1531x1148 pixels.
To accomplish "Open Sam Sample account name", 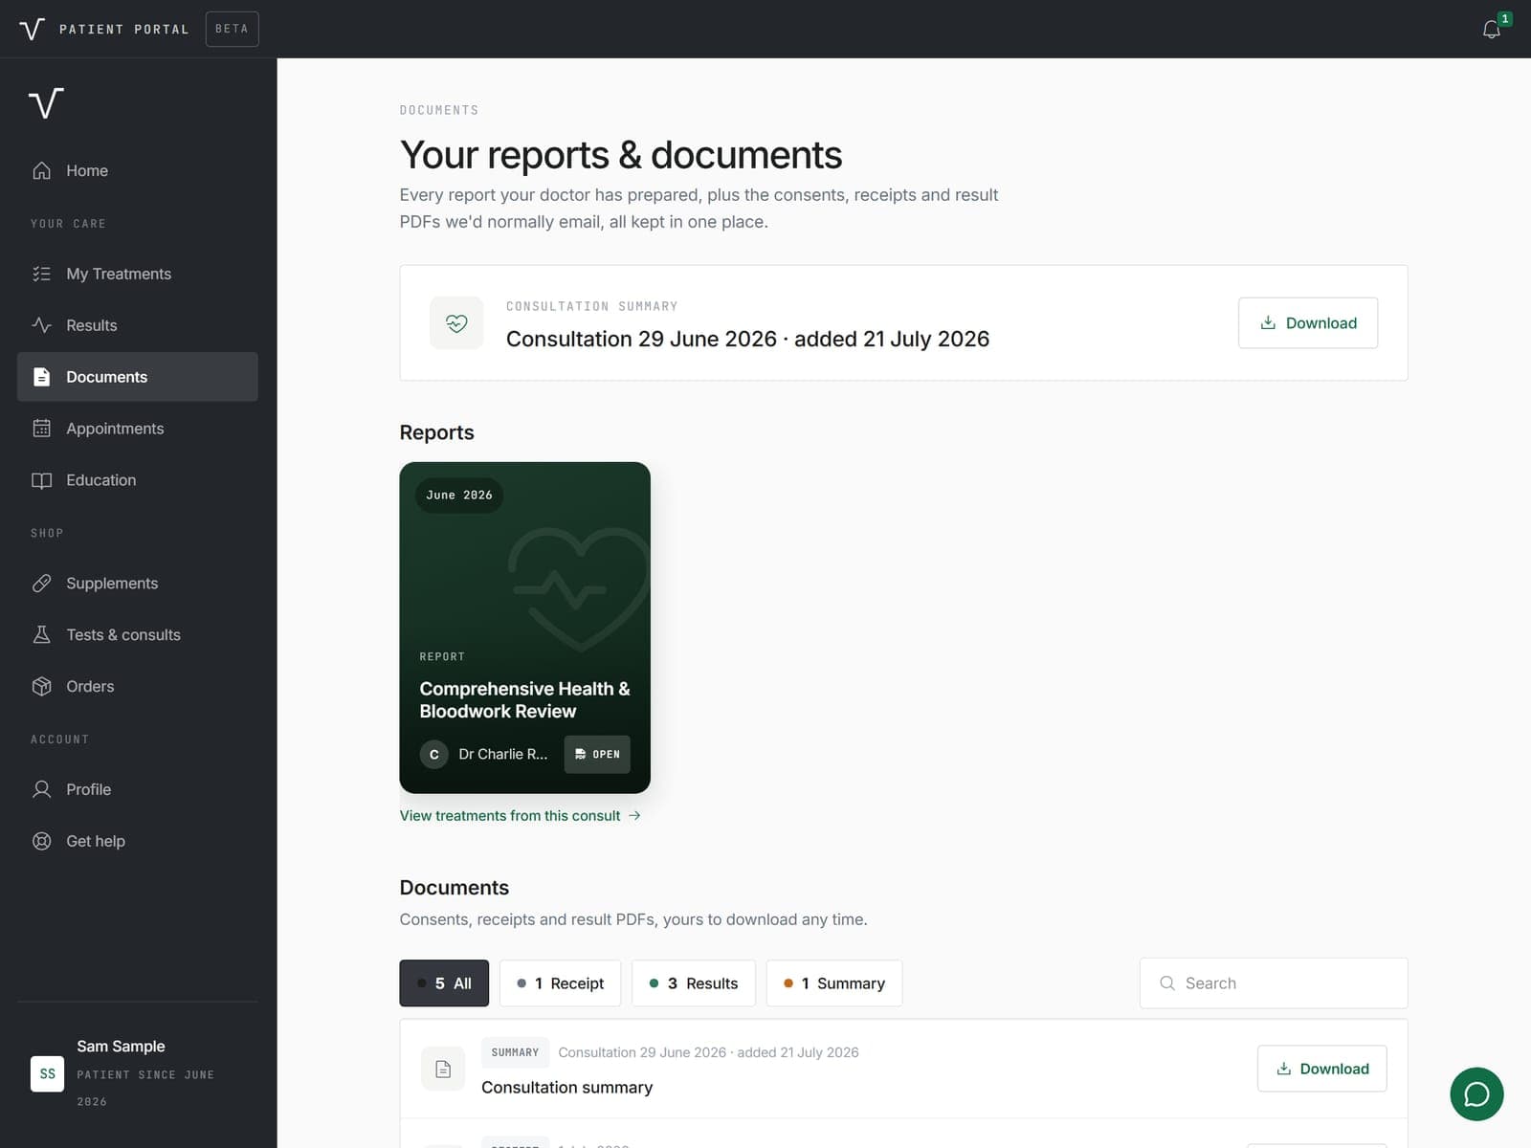I will pos(121,1047).
